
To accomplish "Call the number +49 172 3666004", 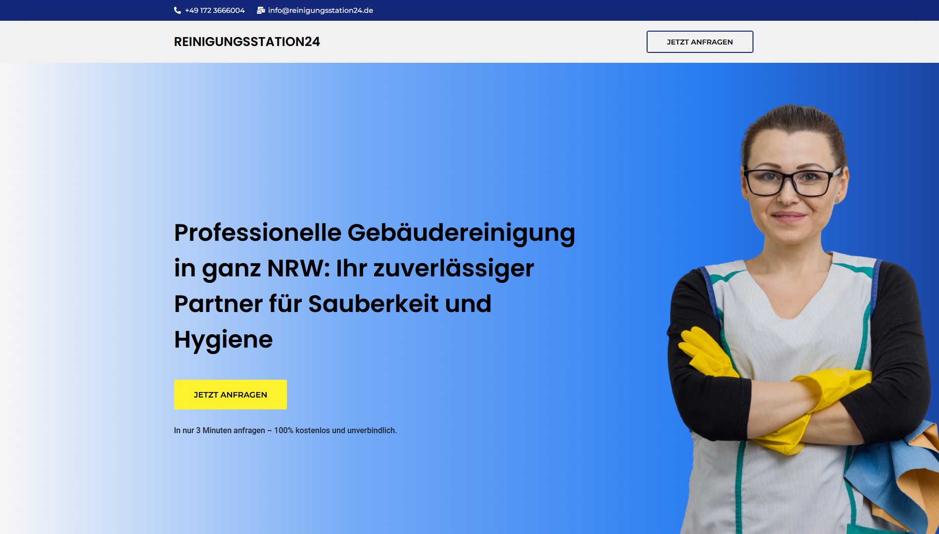I will pos(215,10).
